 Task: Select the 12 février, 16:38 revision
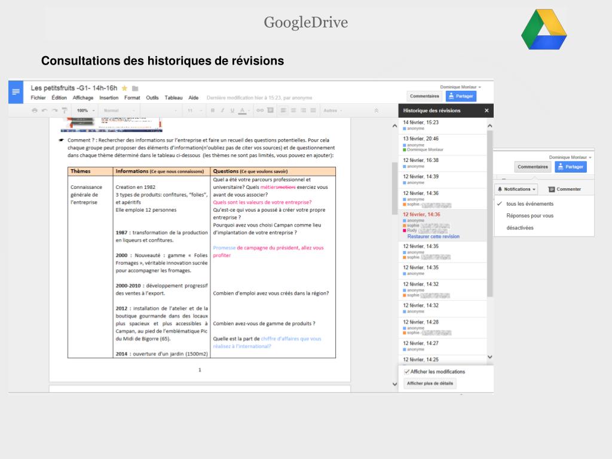(443, 163)
